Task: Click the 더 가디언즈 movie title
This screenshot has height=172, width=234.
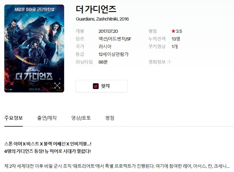Action: 96,9
